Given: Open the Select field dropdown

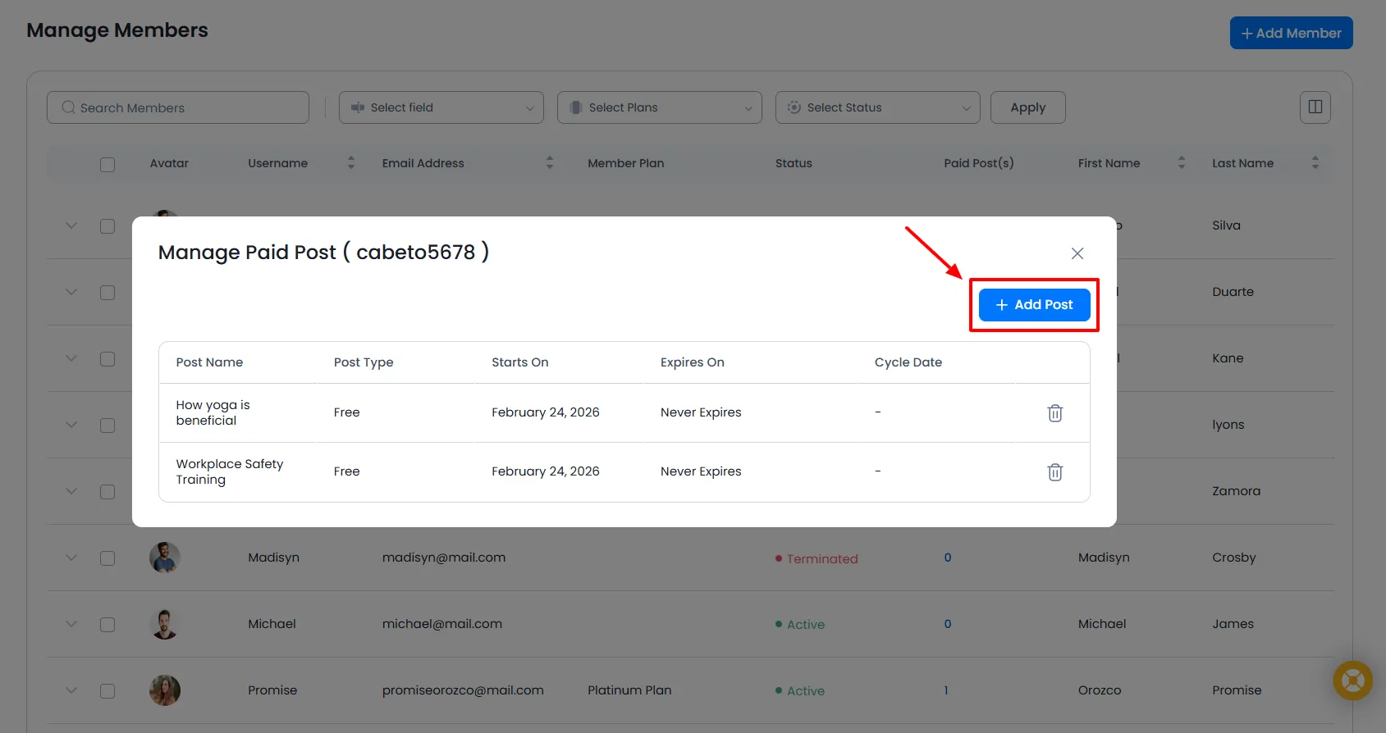Looking at the screenshot, I should click(441, 107).
